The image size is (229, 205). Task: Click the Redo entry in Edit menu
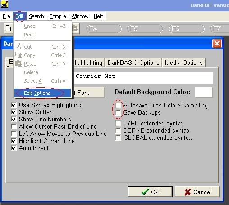pyautogui.click(x=42, y=35)
